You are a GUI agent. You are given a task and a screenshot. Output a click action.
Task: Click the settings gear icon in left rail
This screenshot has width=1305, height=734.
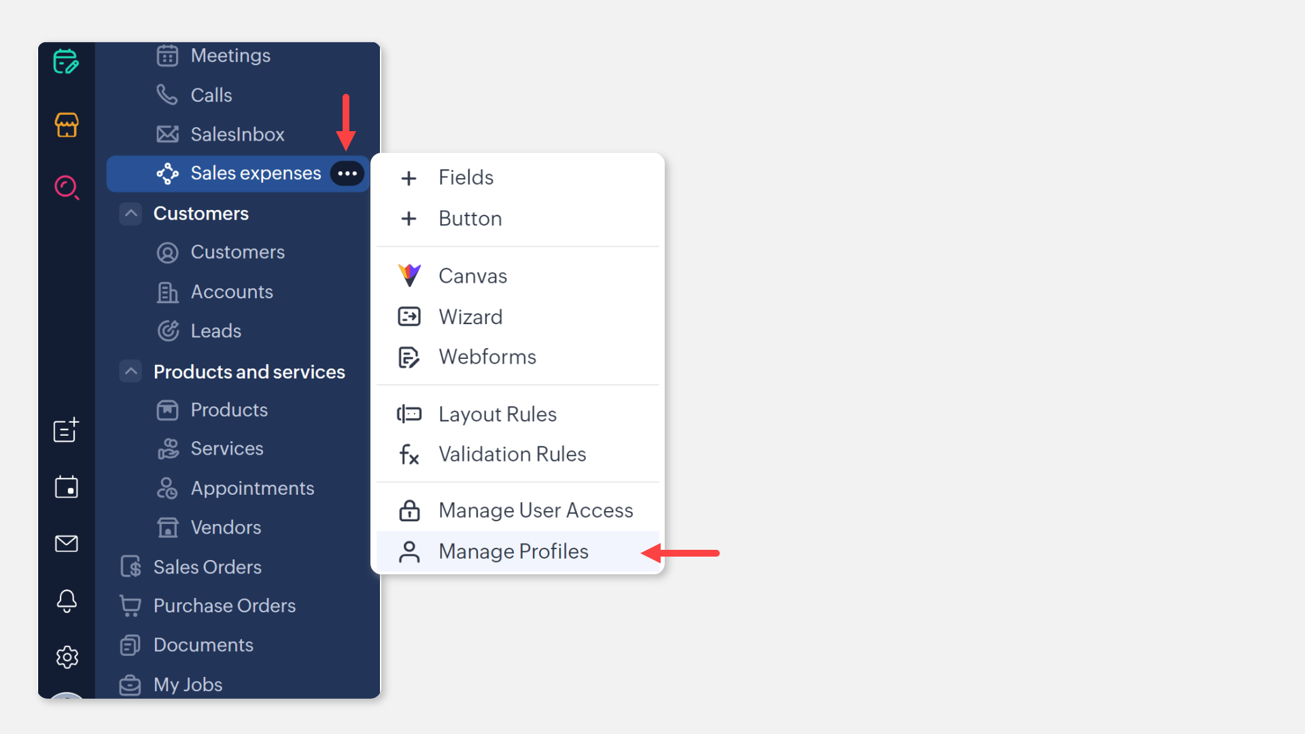pos(67,657)
